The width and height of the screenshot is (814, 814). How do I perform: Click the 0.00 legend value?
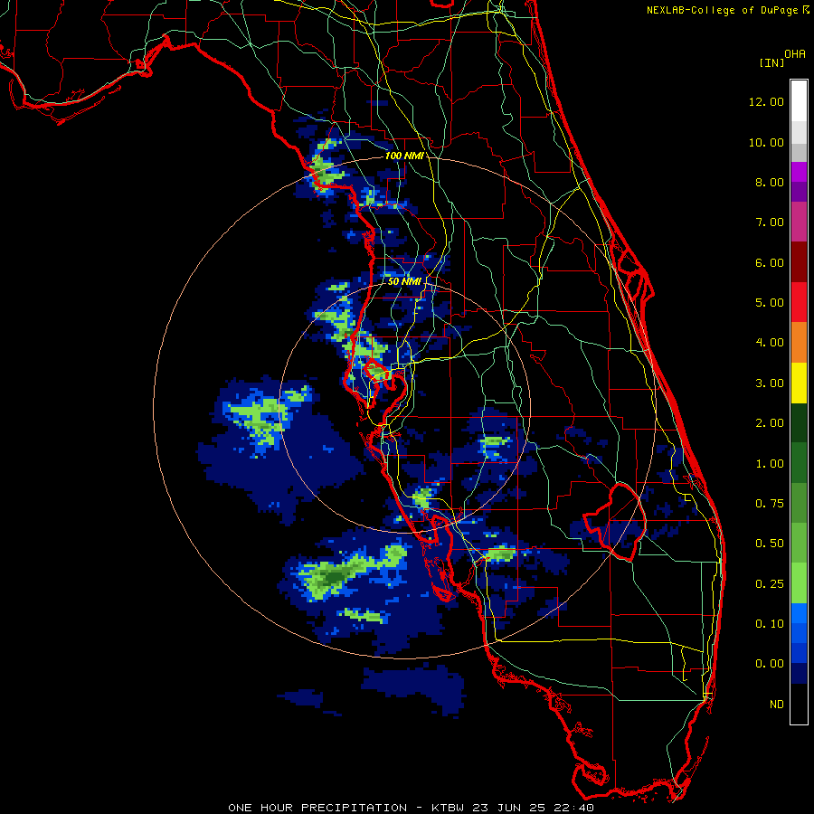770,664
